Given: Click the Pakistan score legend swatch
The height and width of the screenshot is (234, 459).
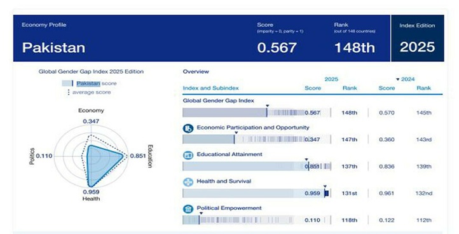Looking at the screenshot, I should pyautogui.click(x=67, y=83).
